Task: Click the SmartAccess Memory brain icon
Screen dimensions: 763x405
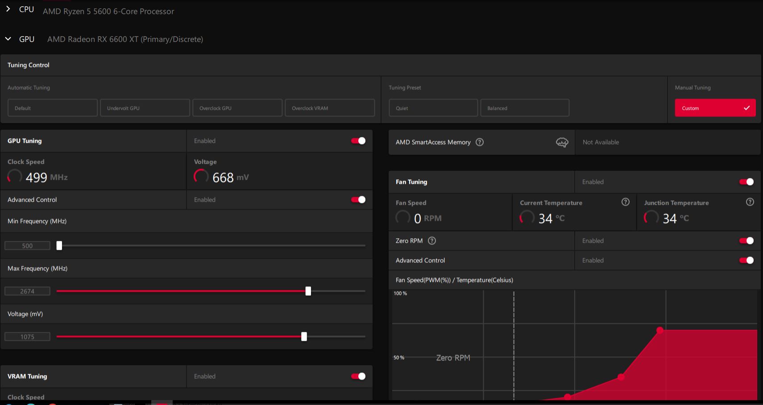Action: coord(562,142)
